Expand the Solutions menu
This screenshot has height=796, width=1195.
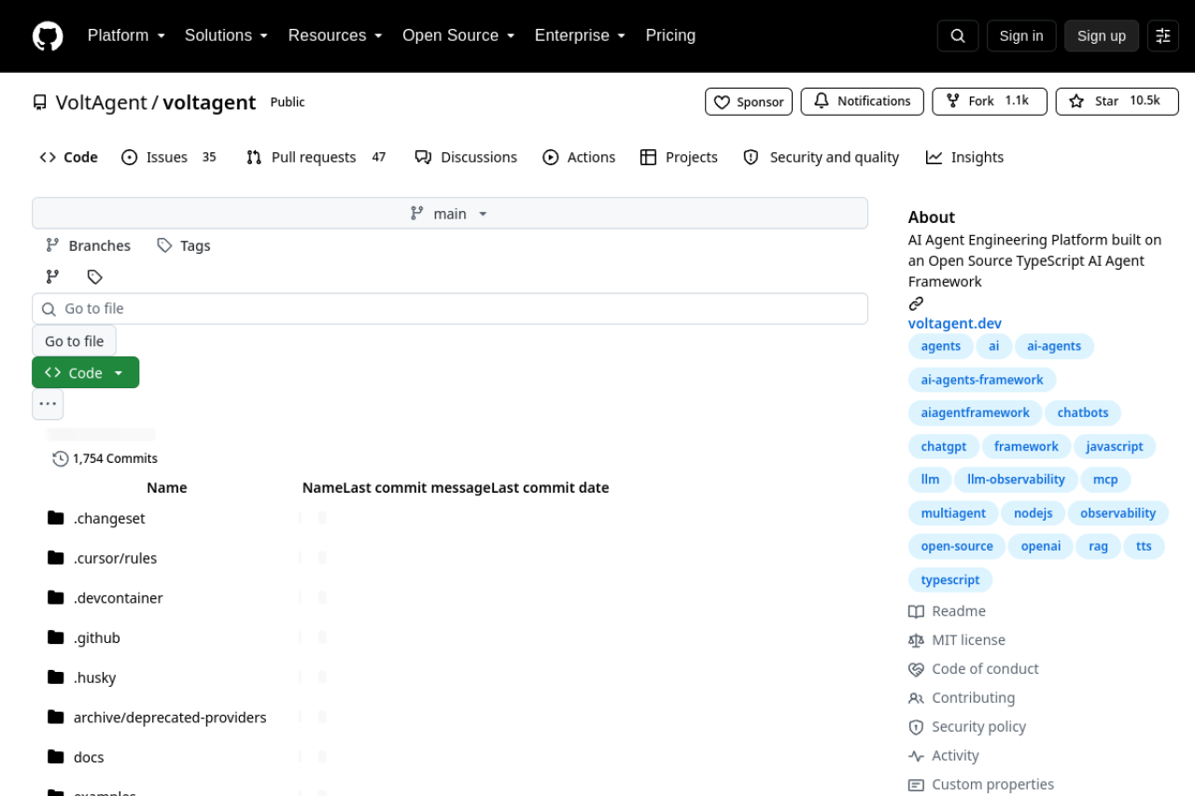(226, 35)
